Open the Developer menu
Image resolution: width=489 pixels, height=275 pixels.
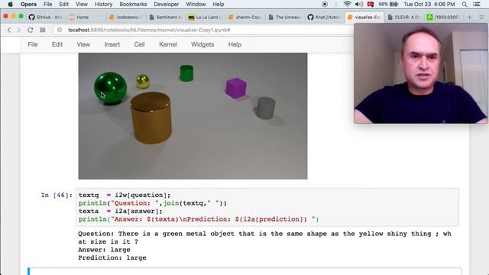click(167, 5)
